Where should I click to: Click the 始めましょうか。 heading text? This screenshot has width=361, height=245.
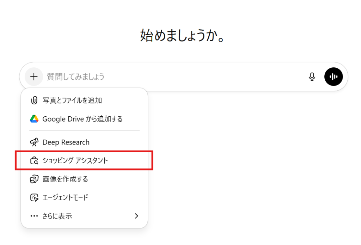click(183, 36)
